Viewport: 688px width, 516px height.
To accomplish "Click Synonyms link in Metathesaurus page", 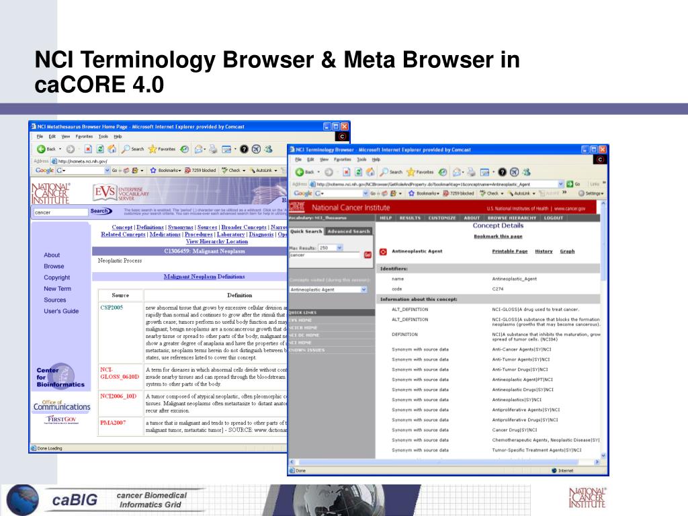I will 180,227.
